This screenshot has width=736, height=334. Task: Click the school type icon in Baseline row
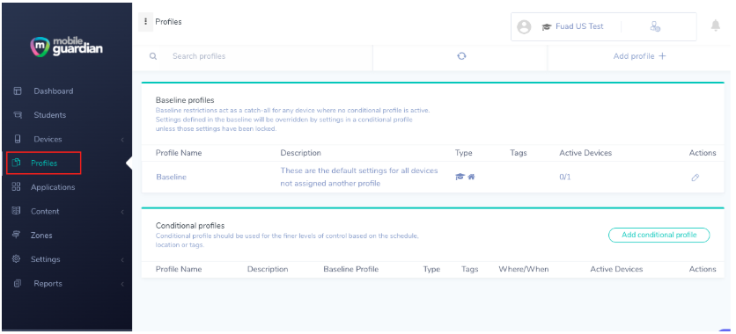point(460,177)
